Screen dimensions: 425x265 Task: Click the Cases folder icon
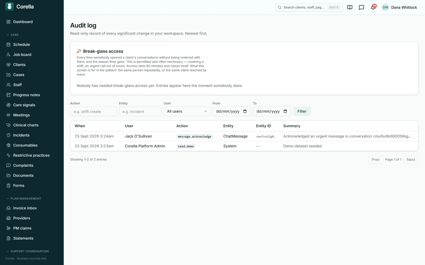pos(8,75)
